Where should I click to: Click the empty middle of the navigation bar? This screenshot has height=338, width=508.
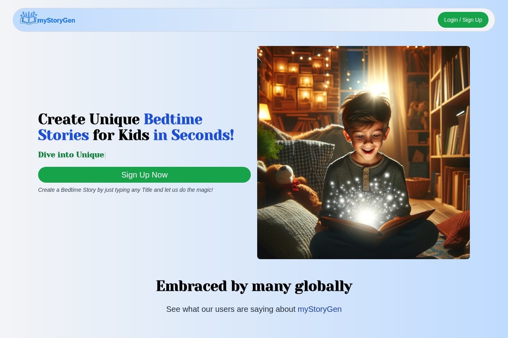click(x=254, y=20)
